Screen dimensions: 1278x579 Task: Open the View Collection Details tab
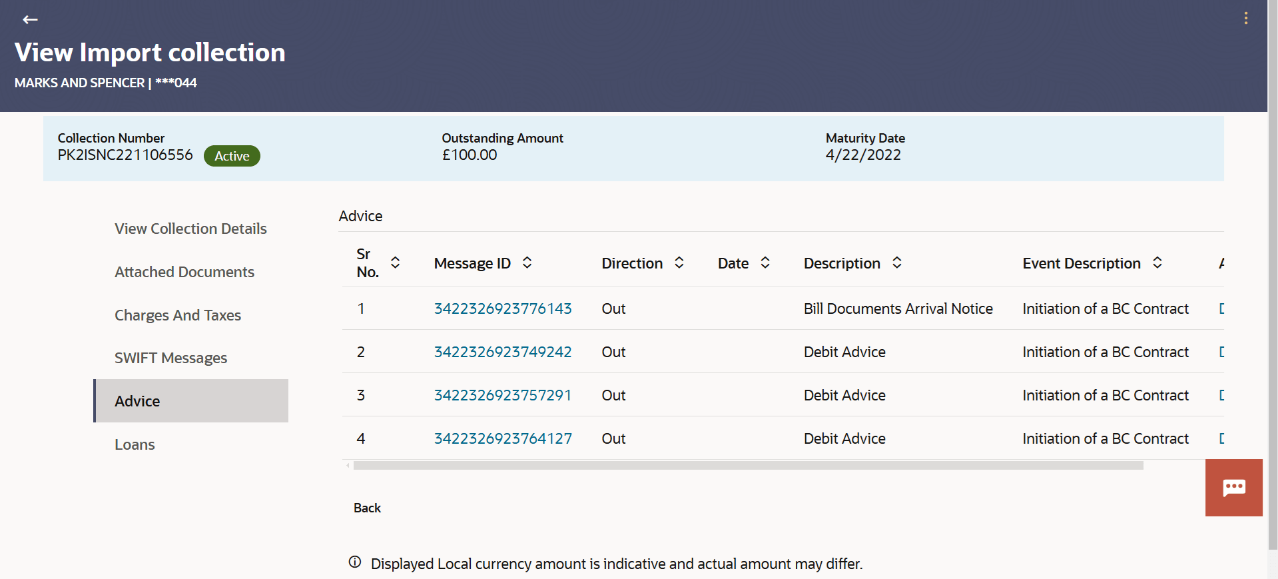click(x=190, y=229)
